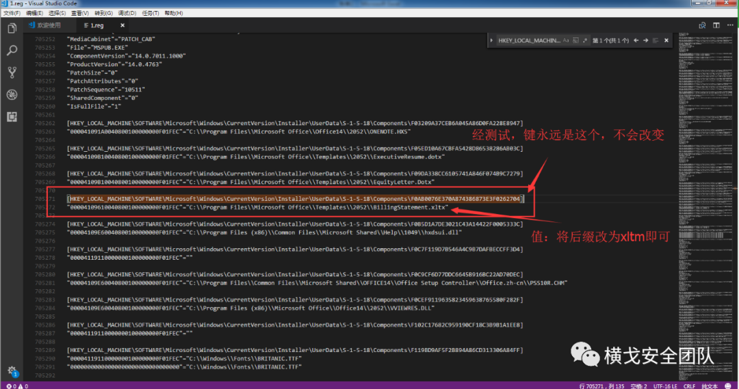The image size is (739, 389).
Task: Click the "ComponentVersion"="14.0.7011.1000" line
Action: [127, 56]
